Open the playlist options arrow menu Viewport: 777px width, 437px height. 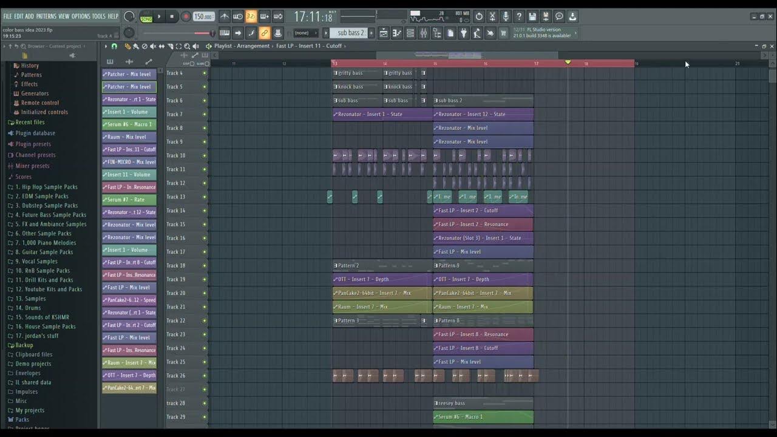106,46
